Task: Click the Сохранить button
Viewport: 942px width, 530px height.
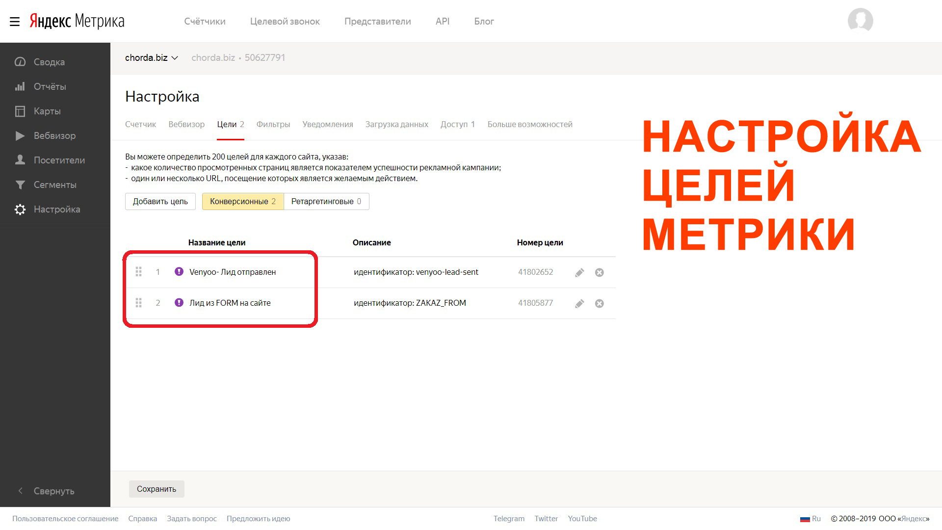Action: pos(157,489)
